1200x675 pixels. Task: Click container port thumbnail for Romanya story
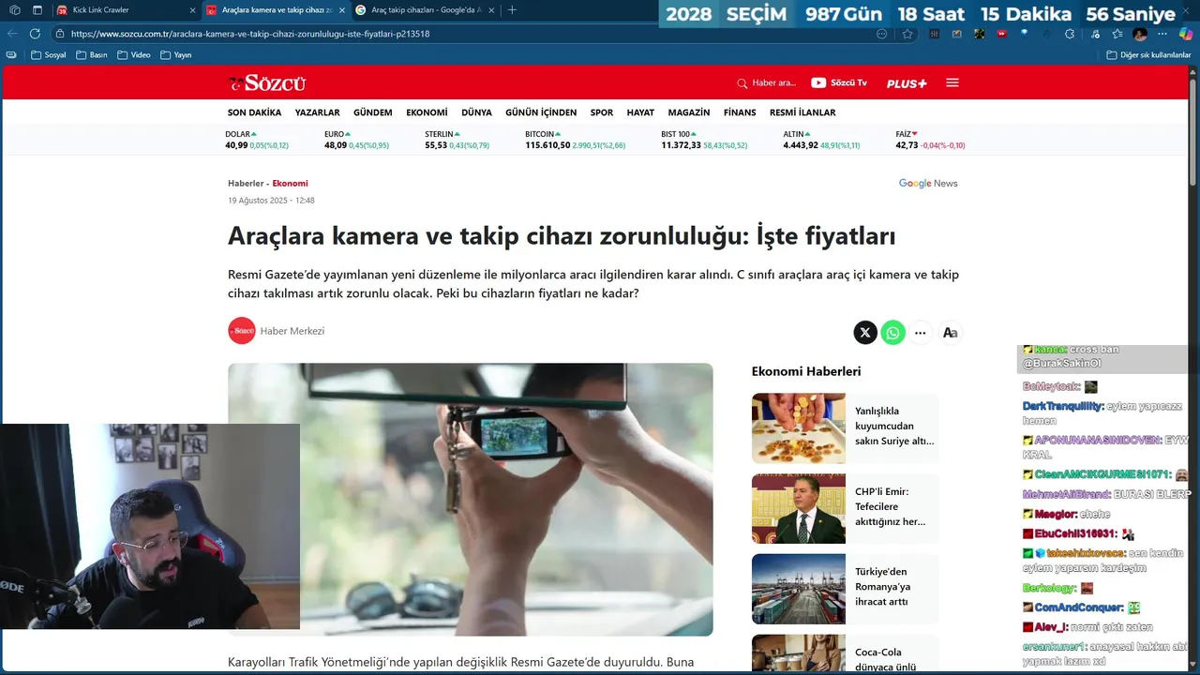pos(798,589)
